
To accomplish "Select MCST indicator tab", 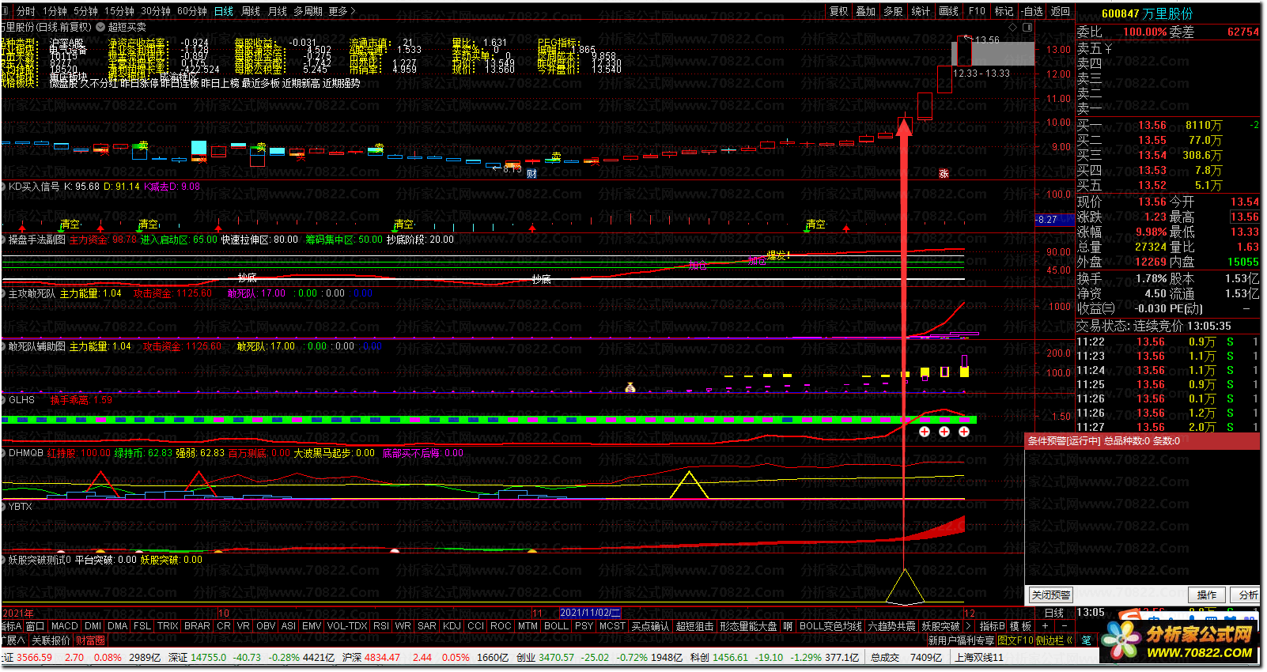I will (612, 625).
